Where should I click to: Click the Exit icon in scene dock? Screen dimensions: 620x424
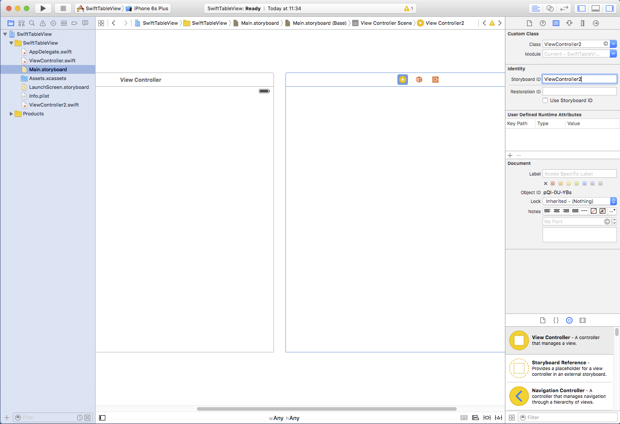pos(435,80)
